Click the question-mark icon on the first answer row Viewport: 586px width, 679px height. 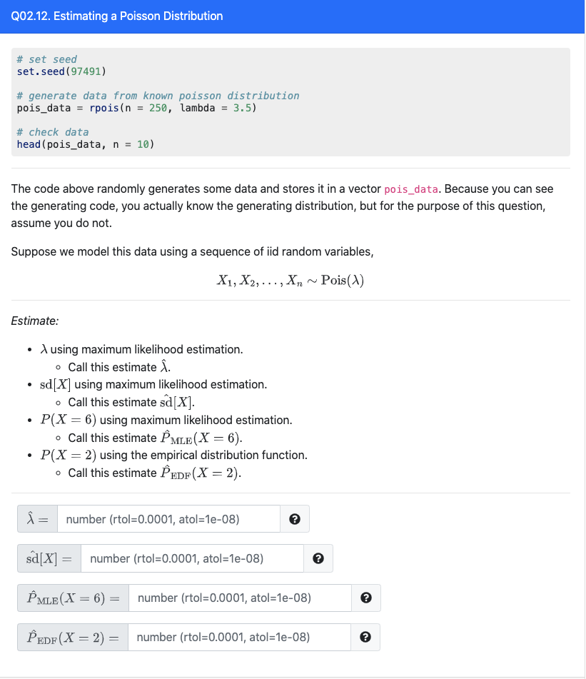point(295,519)
